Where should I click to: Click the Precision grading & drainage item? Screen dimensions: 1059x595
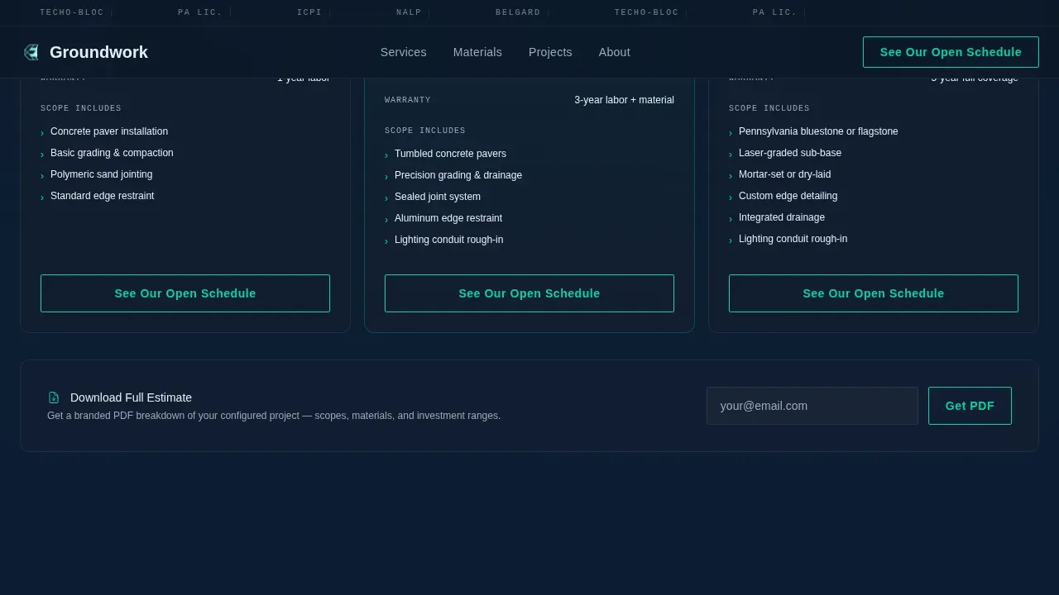pyautogui.click(x=458, y=175)
